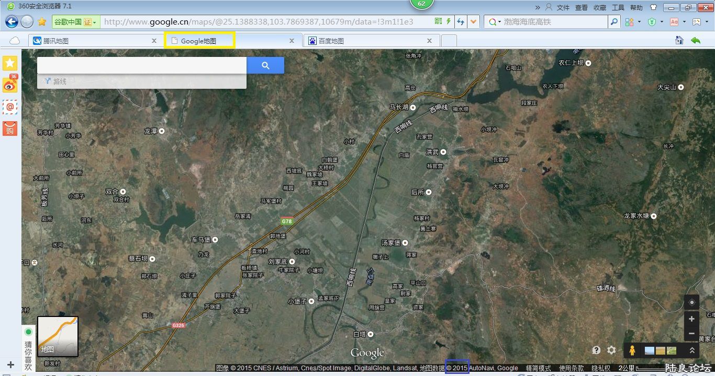Show my location with the target icon
This screenshot has height=376, width=715.
tap(691, 302)
